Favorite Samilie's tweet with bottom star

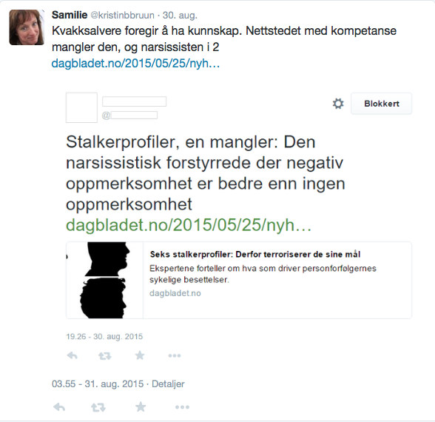(x=141, y=406)
